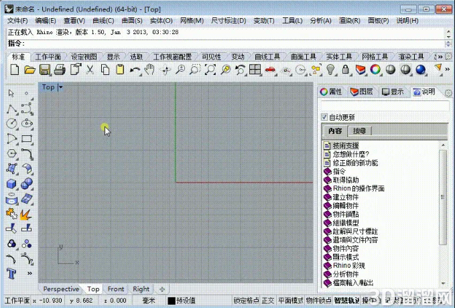Select the Fillet curves tool

[x=27, y=154]
